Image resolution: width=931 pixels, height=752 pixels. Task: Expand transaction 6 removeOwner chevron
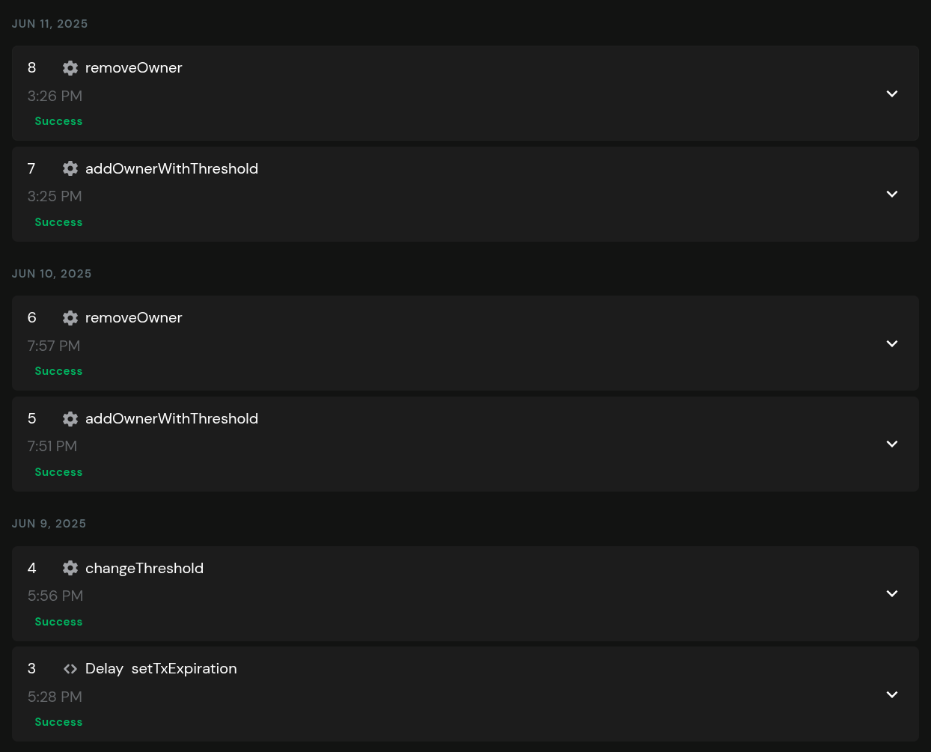point(891,343)
